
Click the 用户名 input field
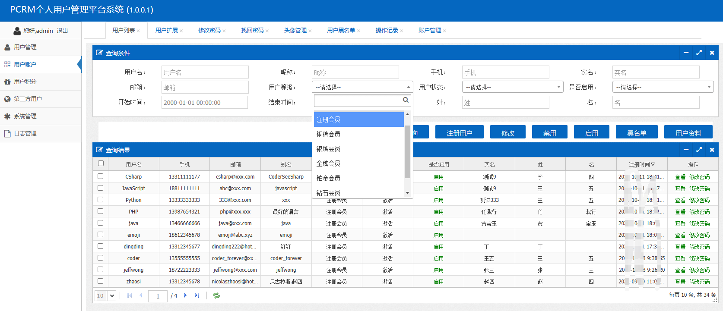coord(205,72)
